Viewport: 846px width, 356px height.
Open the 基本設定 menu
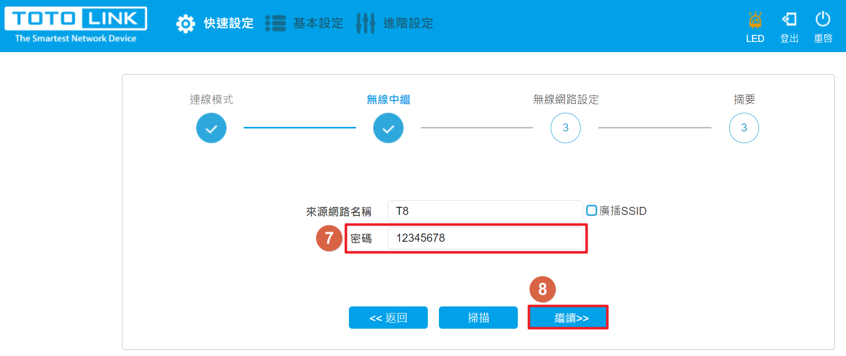319,23
